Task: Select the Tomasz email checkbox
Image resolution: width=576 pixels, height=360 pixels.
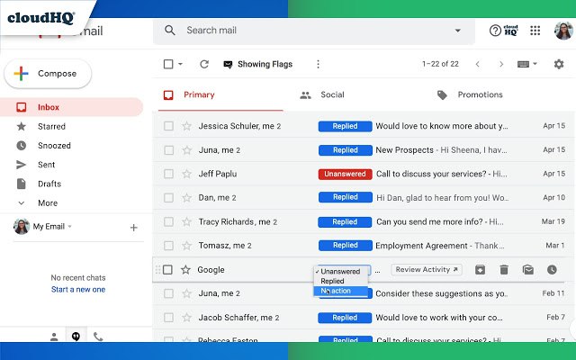Action: [168, 246]
